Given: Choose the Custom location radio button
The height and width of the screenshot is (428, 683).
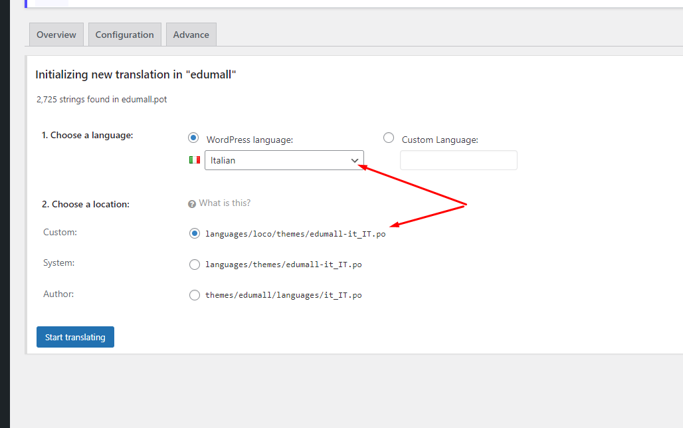Looking at the screenshot, I should pos(195,234).
